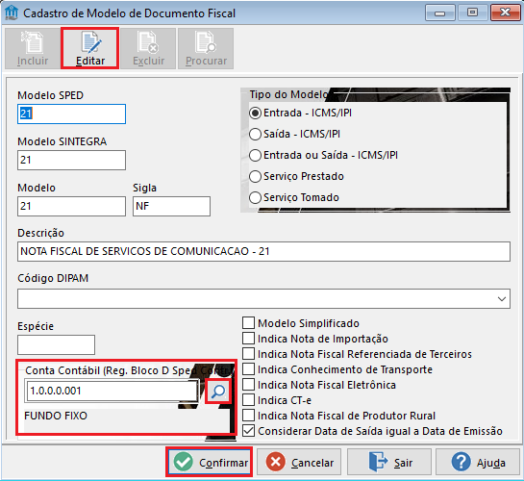Click the Cancelar button
This screenshot has height=481, width=524.
(x=299, y=463)
